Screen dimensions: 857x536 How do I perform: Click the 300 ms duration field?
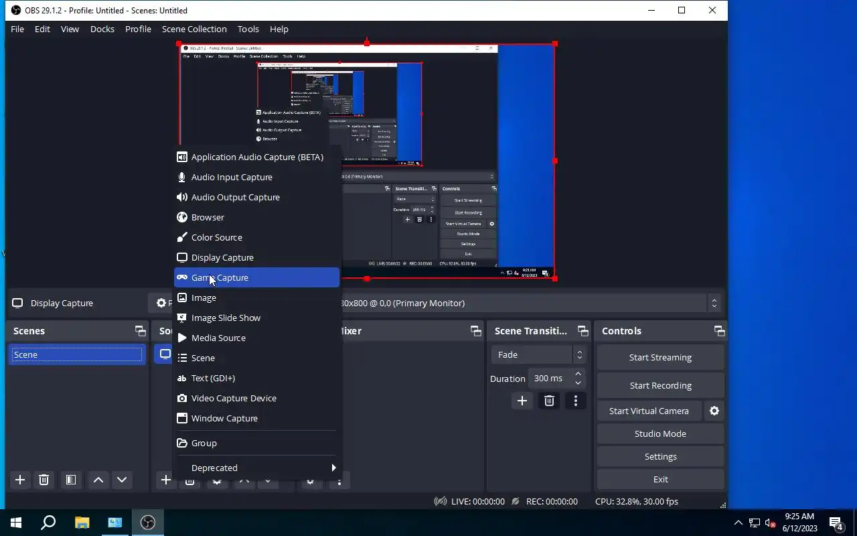coord(550,378)
